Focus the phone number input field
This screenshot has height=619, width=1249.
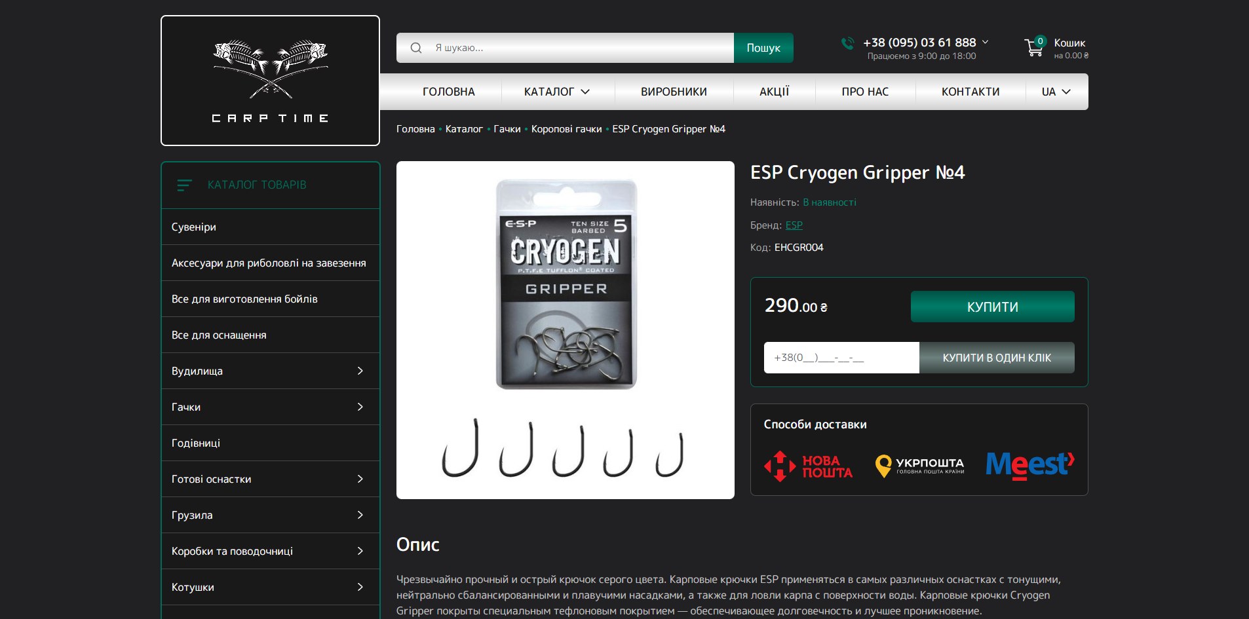pyautogui.click(x=841, y=358)
